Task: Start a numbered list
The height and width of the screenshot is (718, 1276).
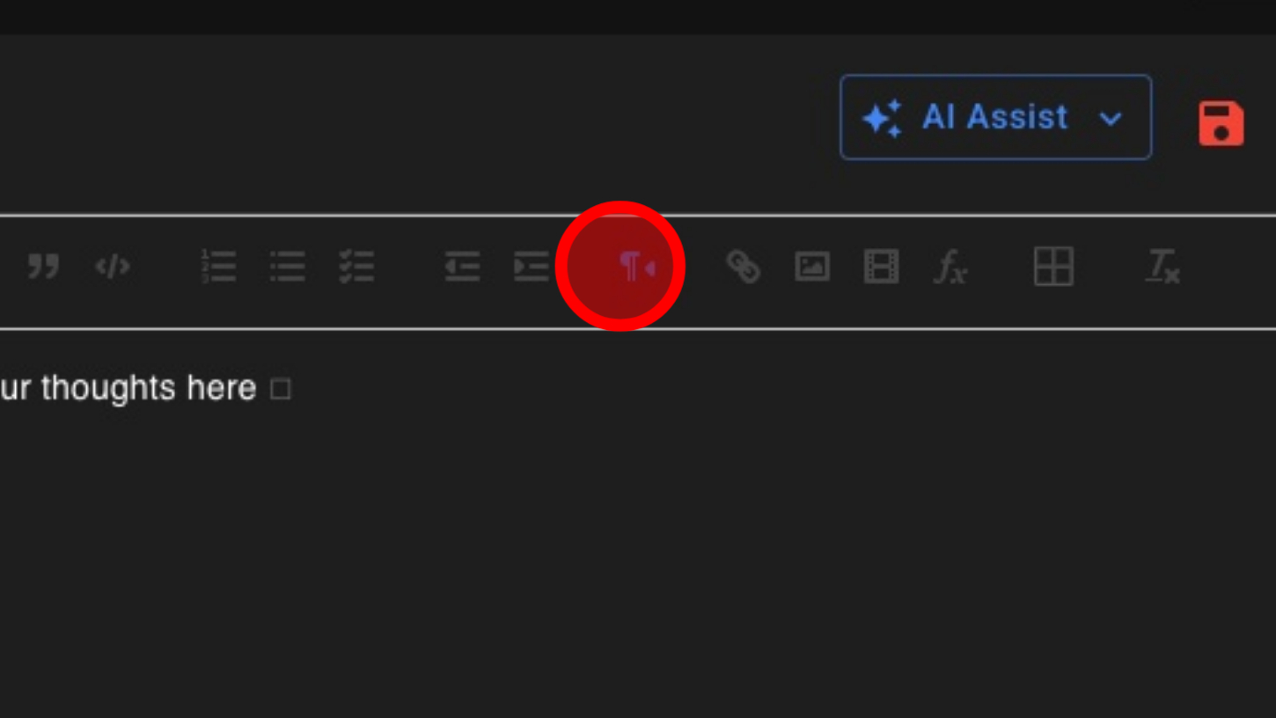Action: point(218,266)
